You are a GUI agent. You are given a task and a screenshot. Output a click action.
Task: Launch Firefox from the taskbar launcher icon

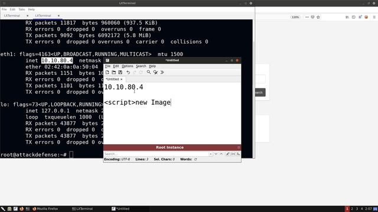pyautogui.click(x=22, y=209)
